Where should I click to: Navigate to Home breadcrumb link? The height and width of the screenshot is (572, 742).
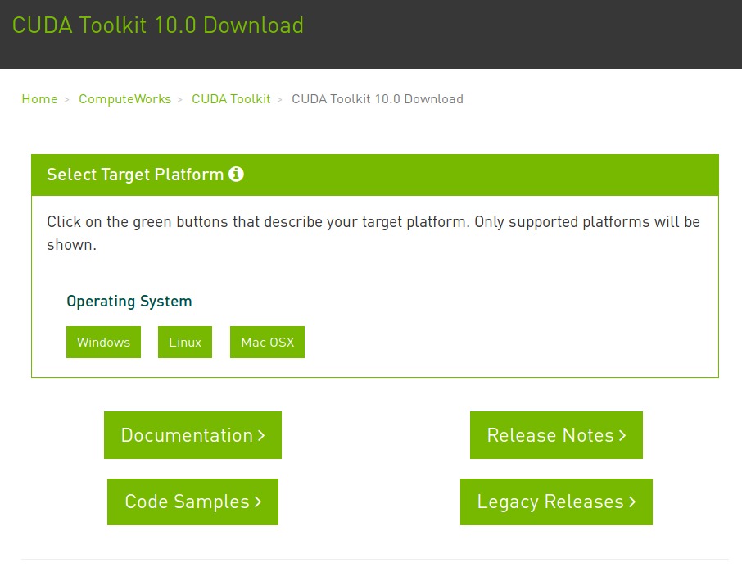click(x=40, y=99)
